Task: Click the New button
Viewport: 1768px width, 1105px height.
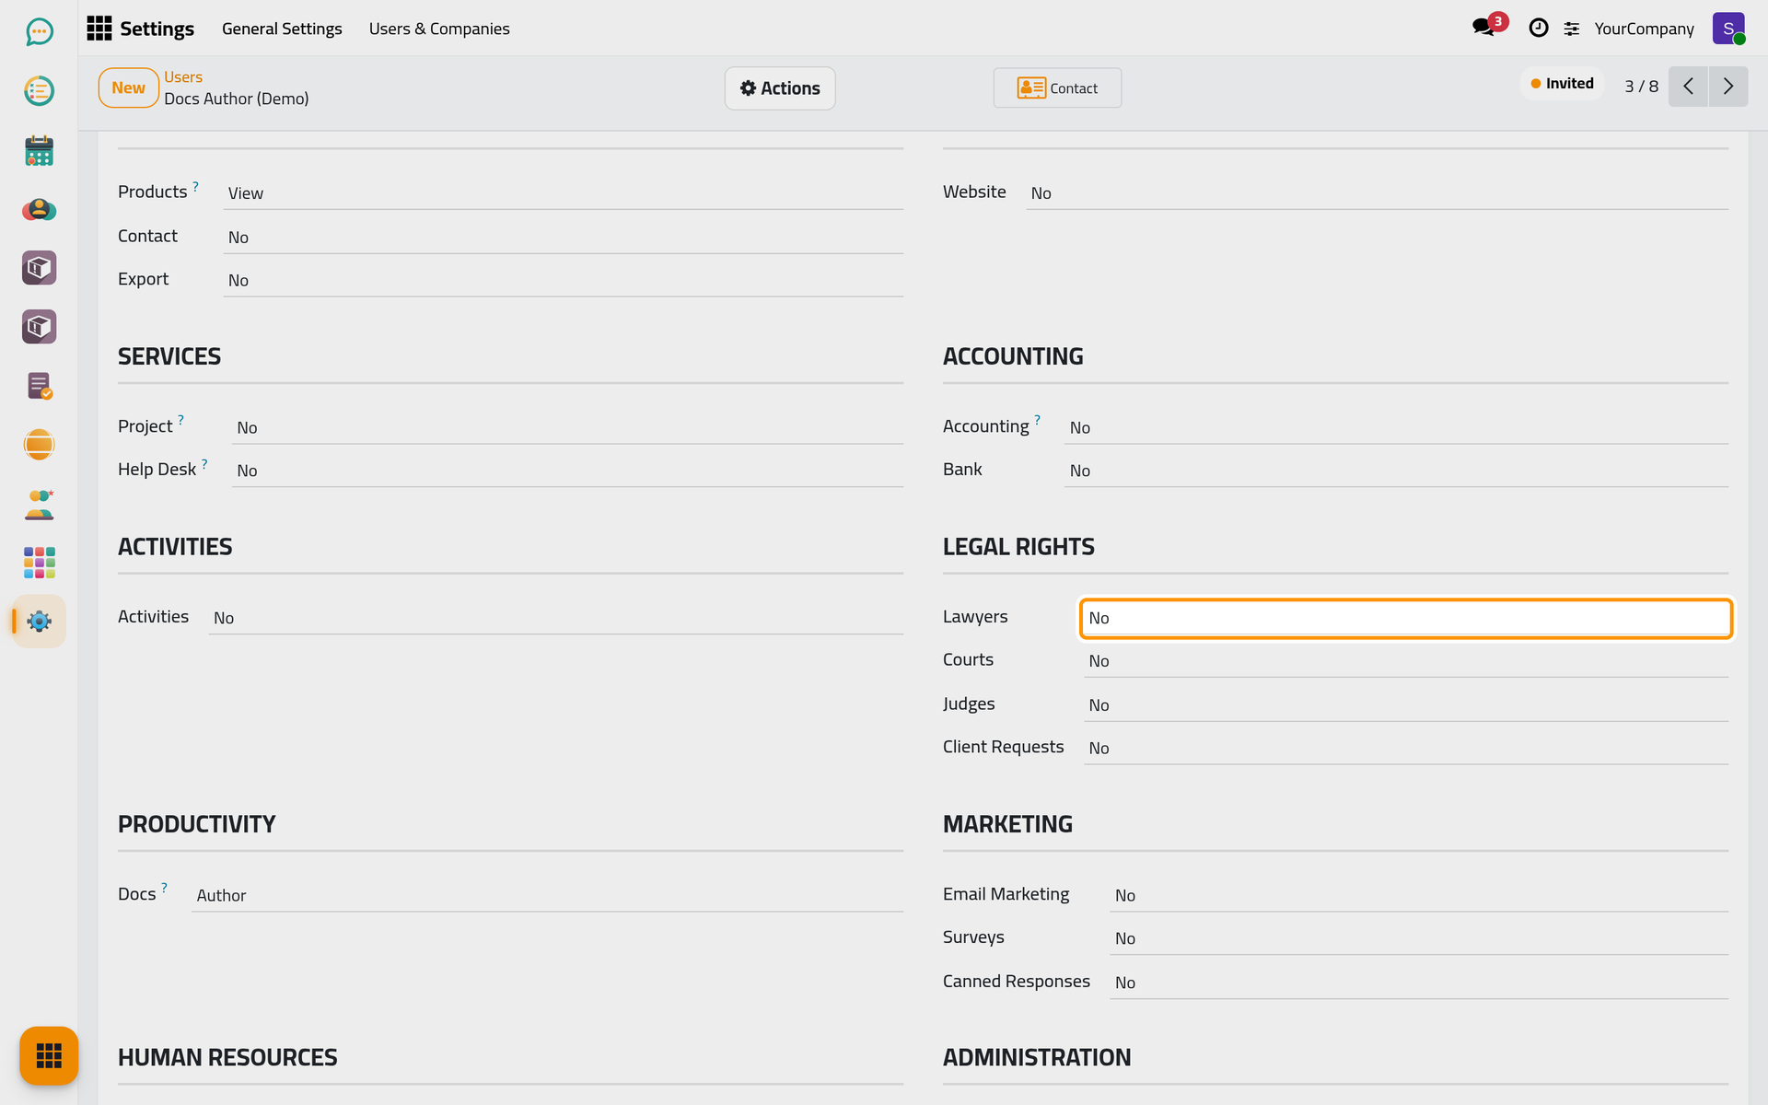Action: (129, 87)
